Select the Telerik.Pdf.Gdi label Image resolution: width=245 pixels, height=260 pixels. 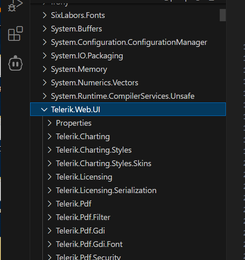80,231
